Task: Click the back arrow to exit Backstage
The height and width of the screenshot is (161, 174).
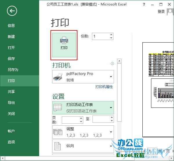Action: [12, 11]
